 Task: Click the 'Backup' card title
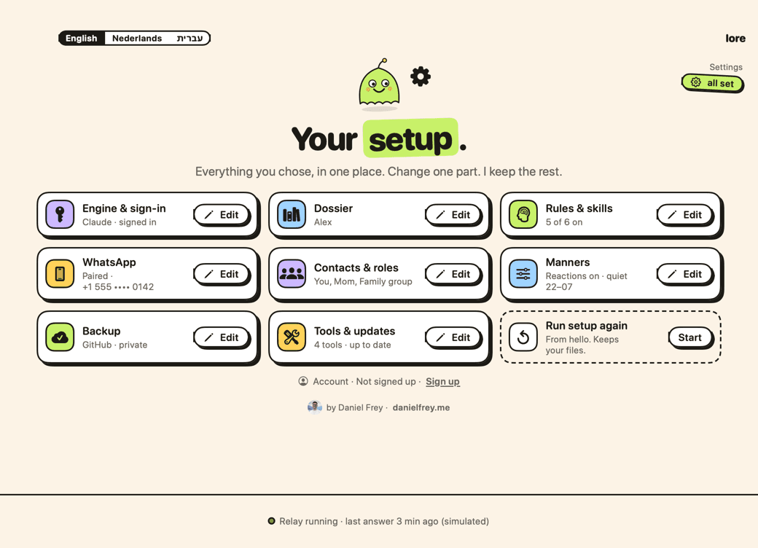[101, 331]
